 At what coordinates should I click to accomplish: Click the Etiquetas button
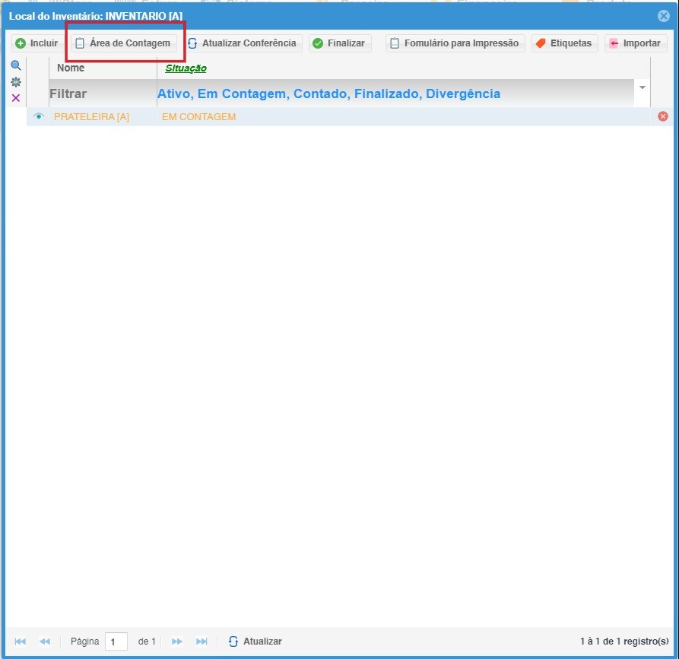(x=564, y=43)
